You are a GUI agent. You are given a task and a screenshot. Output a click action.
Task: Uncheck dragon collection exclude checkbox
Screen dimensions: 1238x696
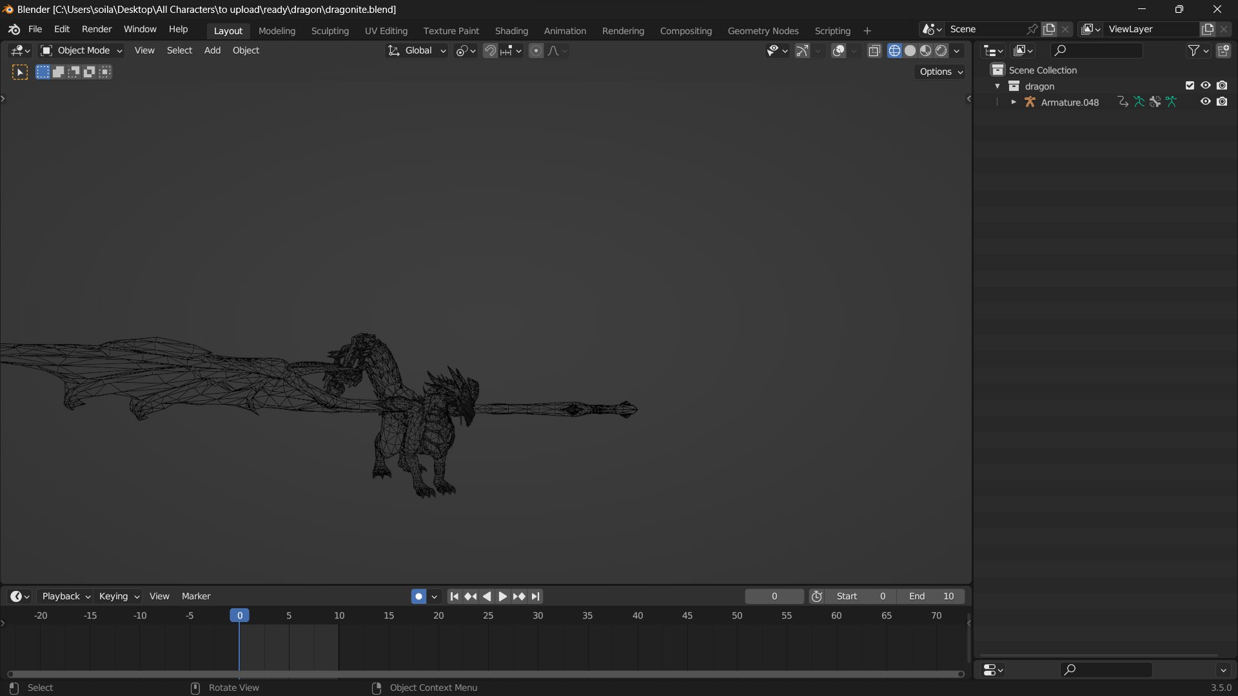point(1190,86)
